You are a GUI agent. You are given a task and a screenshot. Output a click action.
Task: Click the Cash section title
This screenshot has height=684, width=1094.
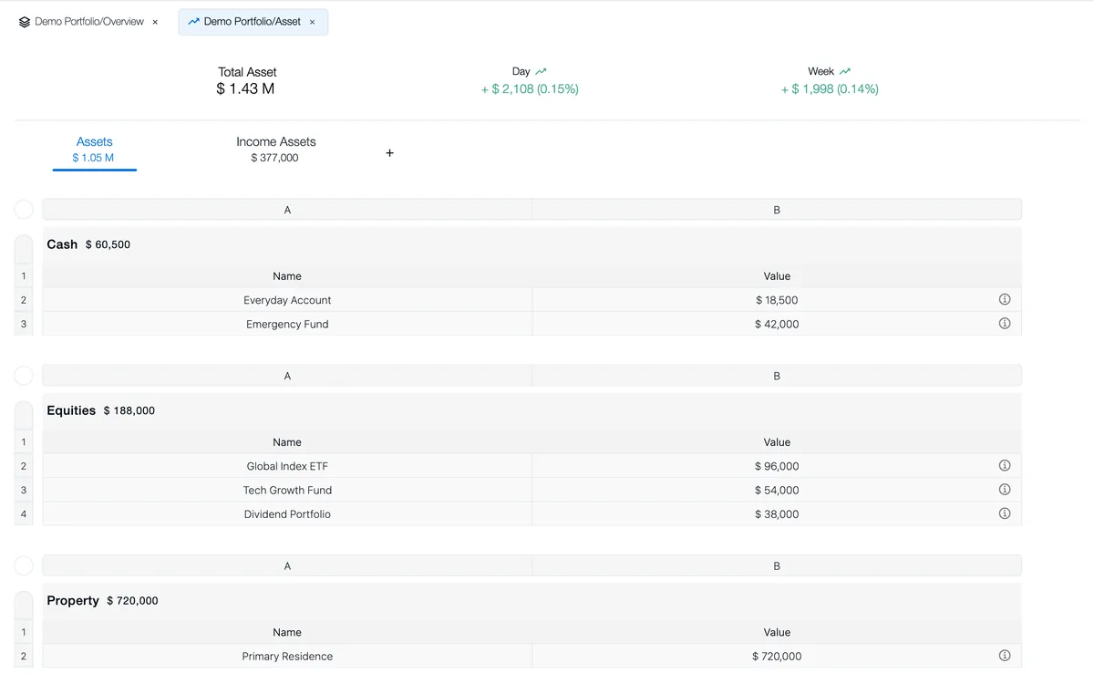point(62,244)
